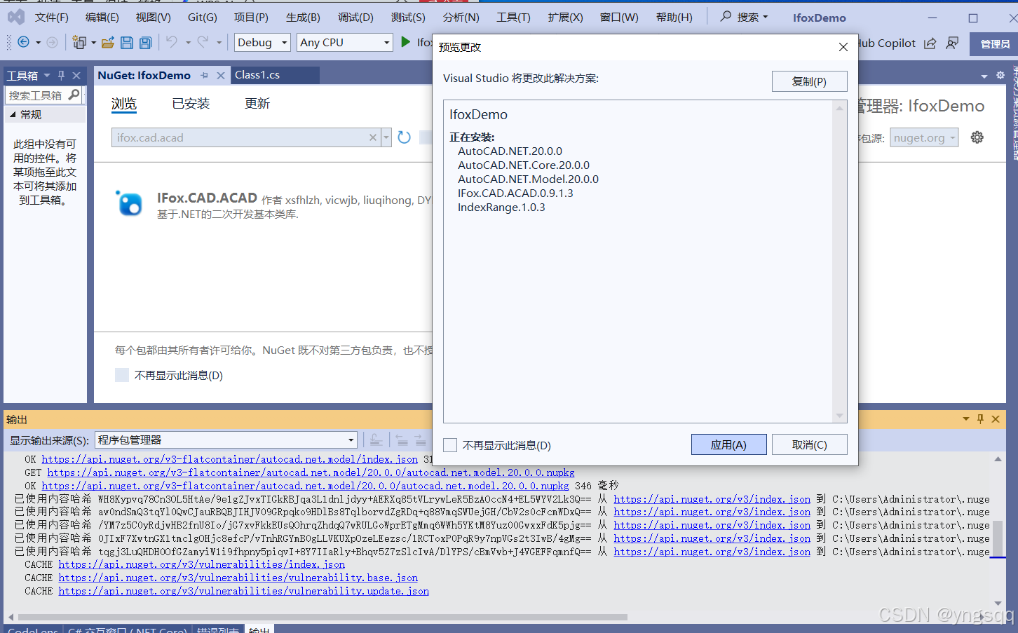Check the don't show again box in dialog
This screenshot has height=633, width=1018.
coord(450,445)
